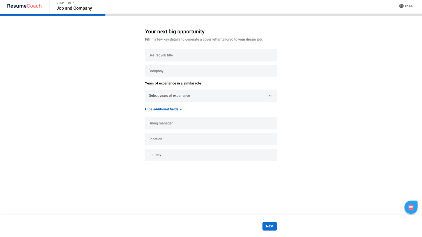The height and width of the screenshot is (237, 422).
Task: Expand Select years of experience dropdown
Action: [211, 96]
